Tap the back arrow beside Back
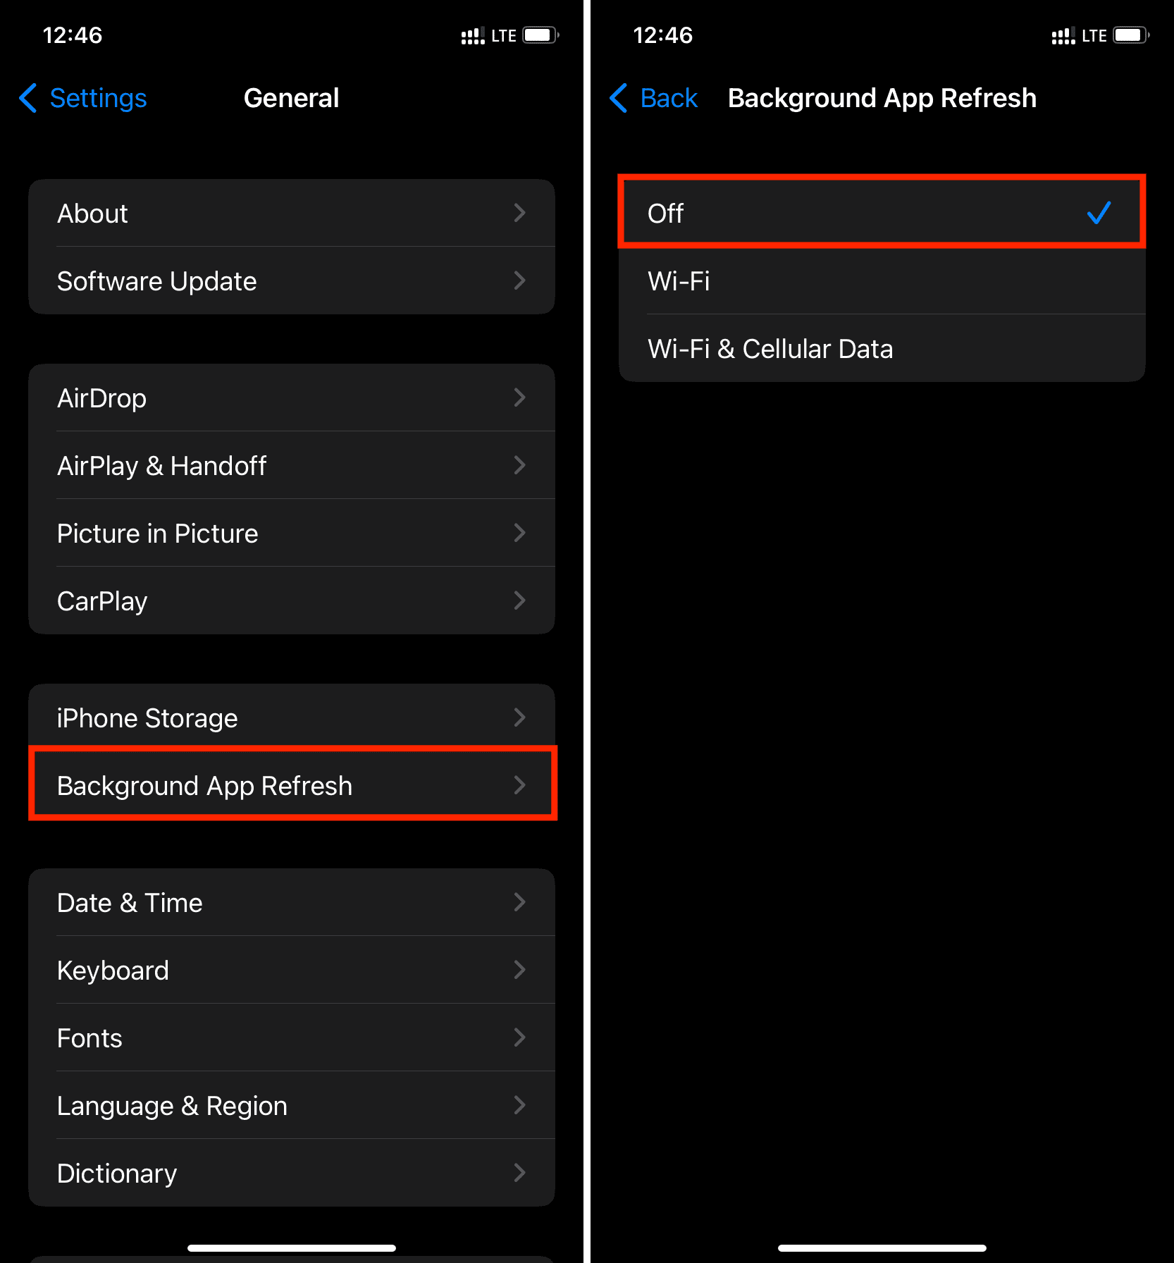1174x1263 pixels. pos(618,98)
